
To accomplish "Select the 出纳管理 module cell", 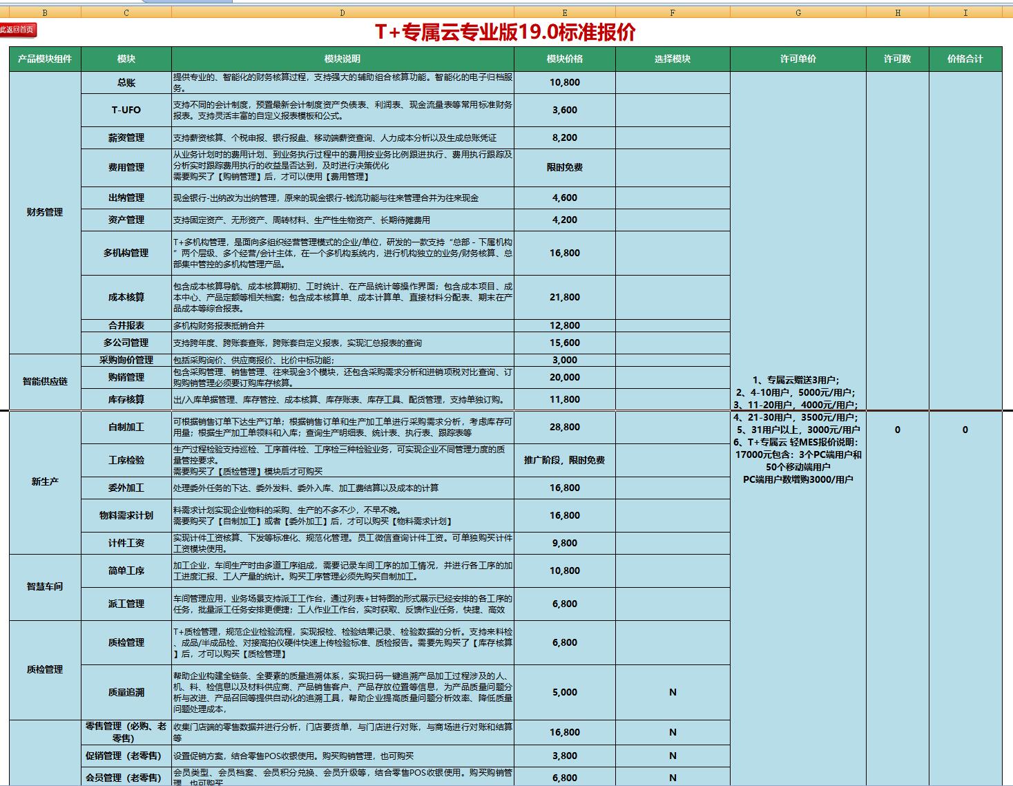I will coord(126,198).
